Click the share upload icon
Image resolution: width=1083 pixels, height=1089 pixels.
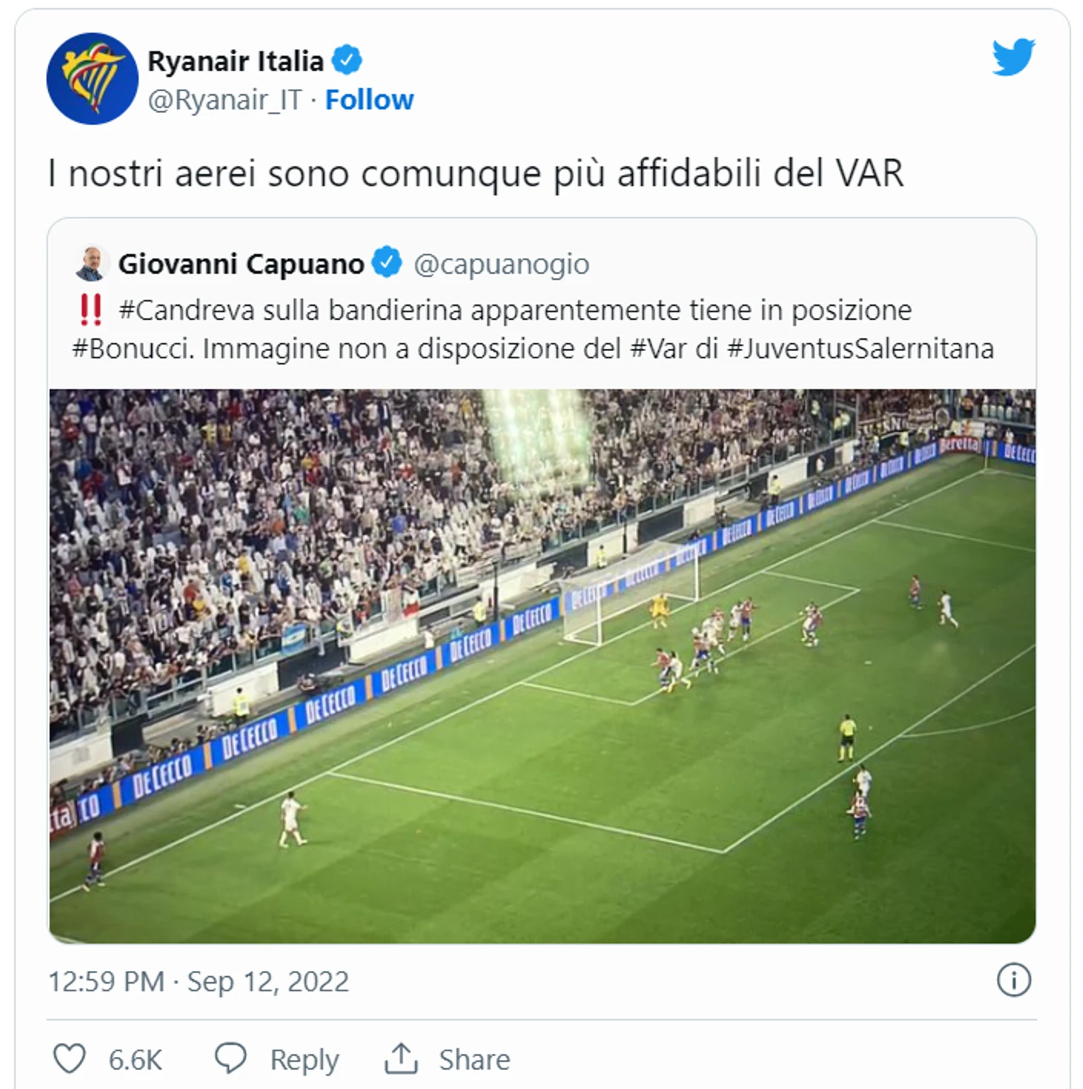click(x=401, y=1059)
